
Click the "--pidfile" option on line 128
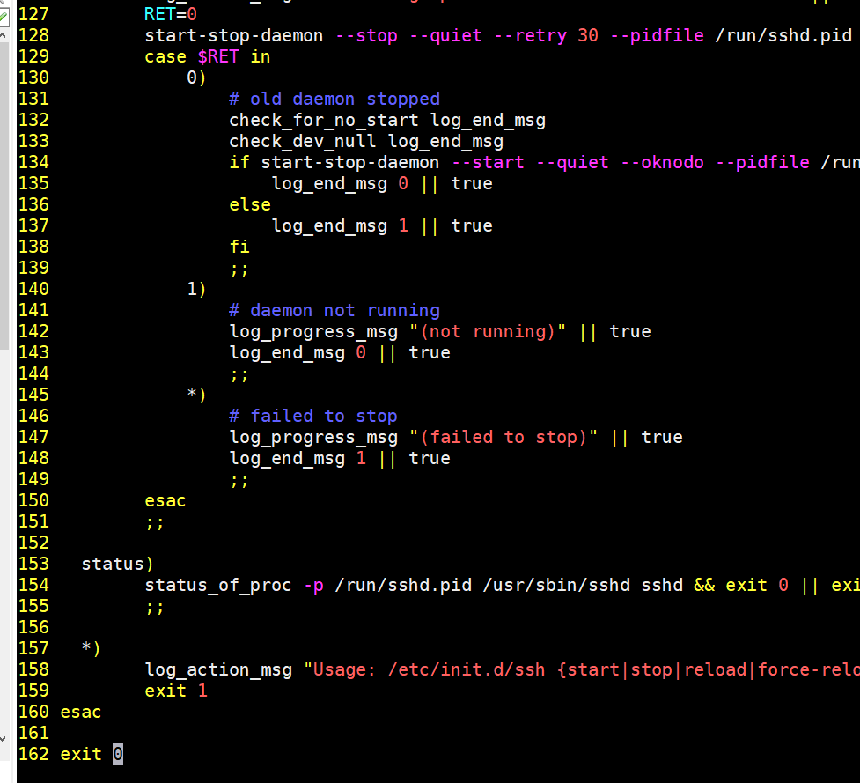tap(656, 35)
